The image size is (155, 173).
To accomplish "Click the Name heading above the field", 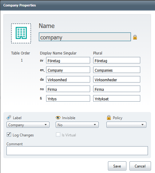I will tap(47, 26).
